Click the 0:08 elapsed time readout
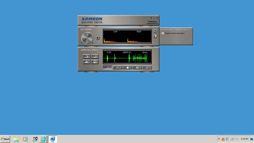This screenshot has width=254, height=143. [109, 52]
